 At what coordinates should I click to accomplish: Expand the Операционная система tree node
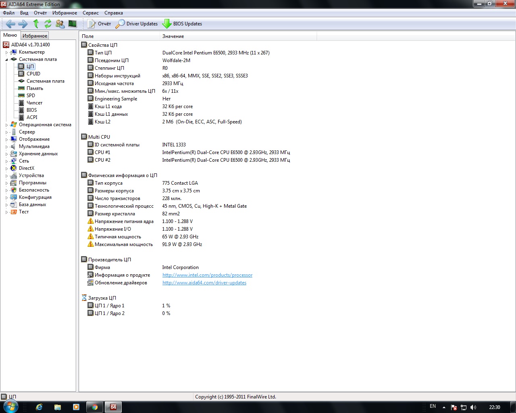(x=6, y=125)
